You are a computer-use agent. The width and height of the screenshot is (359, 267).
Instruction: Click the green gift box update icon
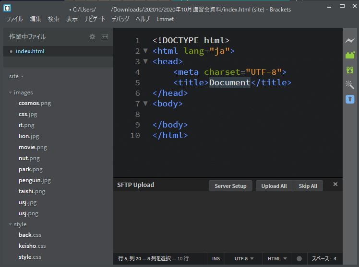point(350,70)
